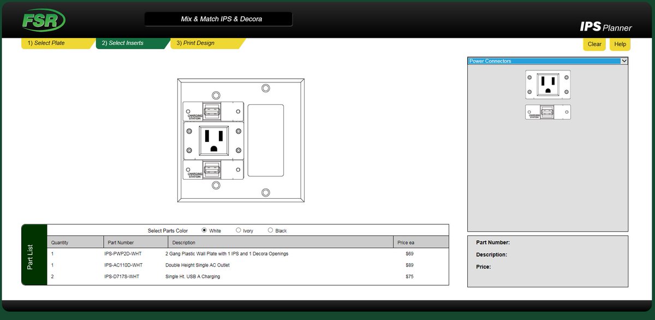Click description 2 Gang Plastic Wall Plate
Screen dimensions: 655x320
227,254
